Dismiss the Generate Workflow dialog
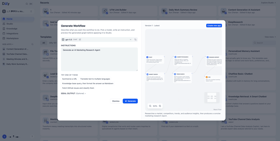280x141 pixels. pos(116,101)
